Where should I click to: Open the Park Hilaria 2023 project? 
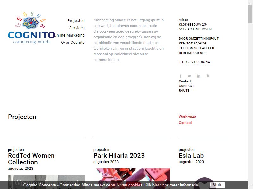click(x=119, y=156)
